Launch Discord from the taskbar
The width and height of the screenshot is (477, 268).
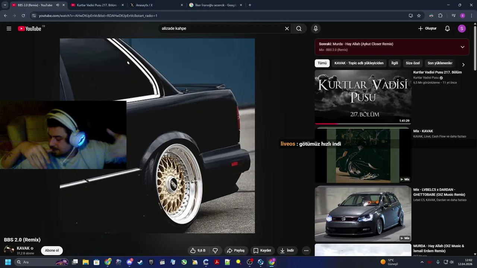pyautogui.click(x=129, y=262)
